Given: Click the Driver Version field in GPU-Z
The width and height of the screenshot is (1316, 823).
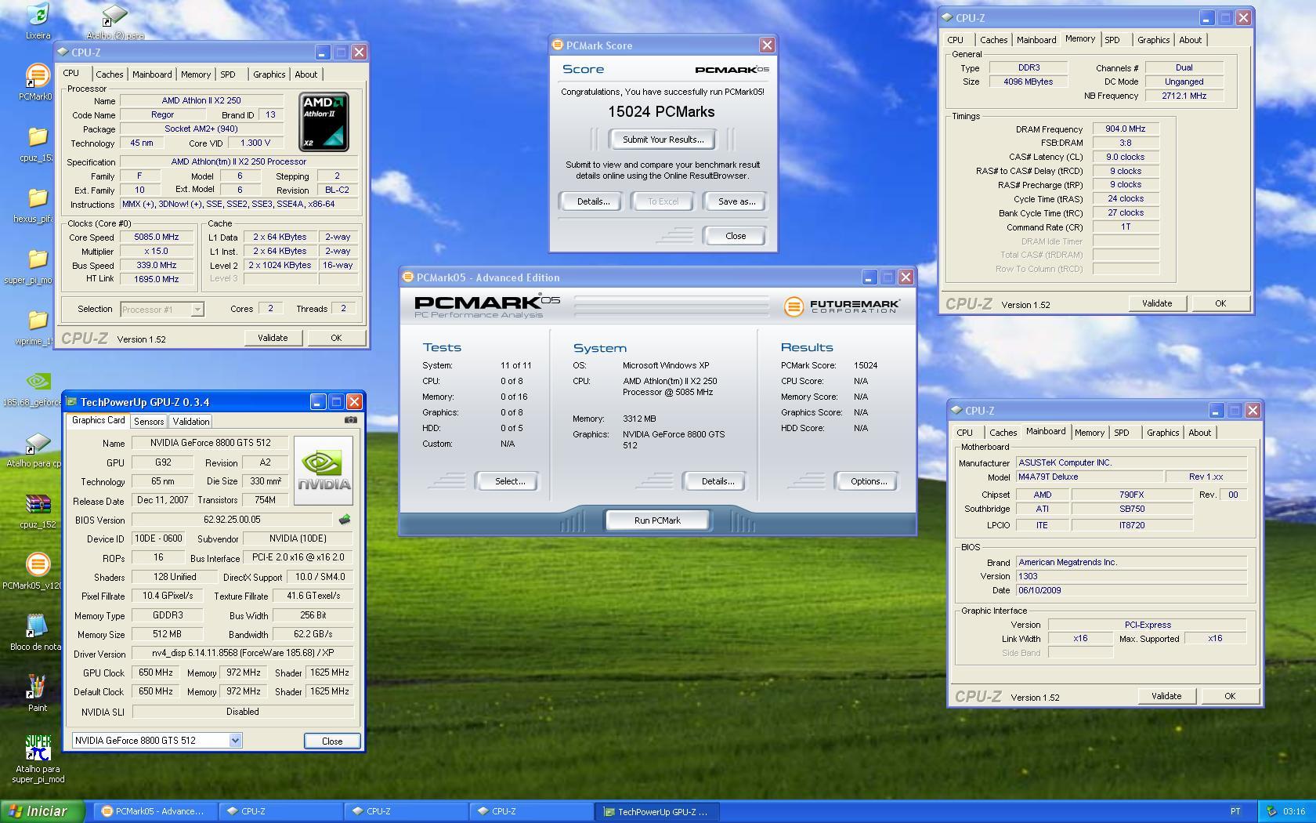Looking at the screenshot, I should pyautogui.click(x=243, y=653).
